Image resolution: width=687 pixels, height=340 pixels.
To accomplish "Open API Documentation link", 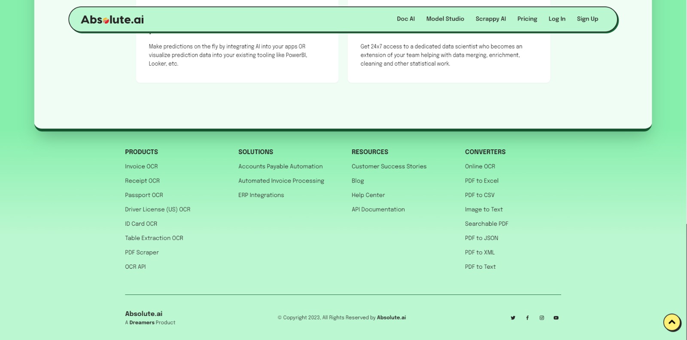I will click(x=378, y=209).
